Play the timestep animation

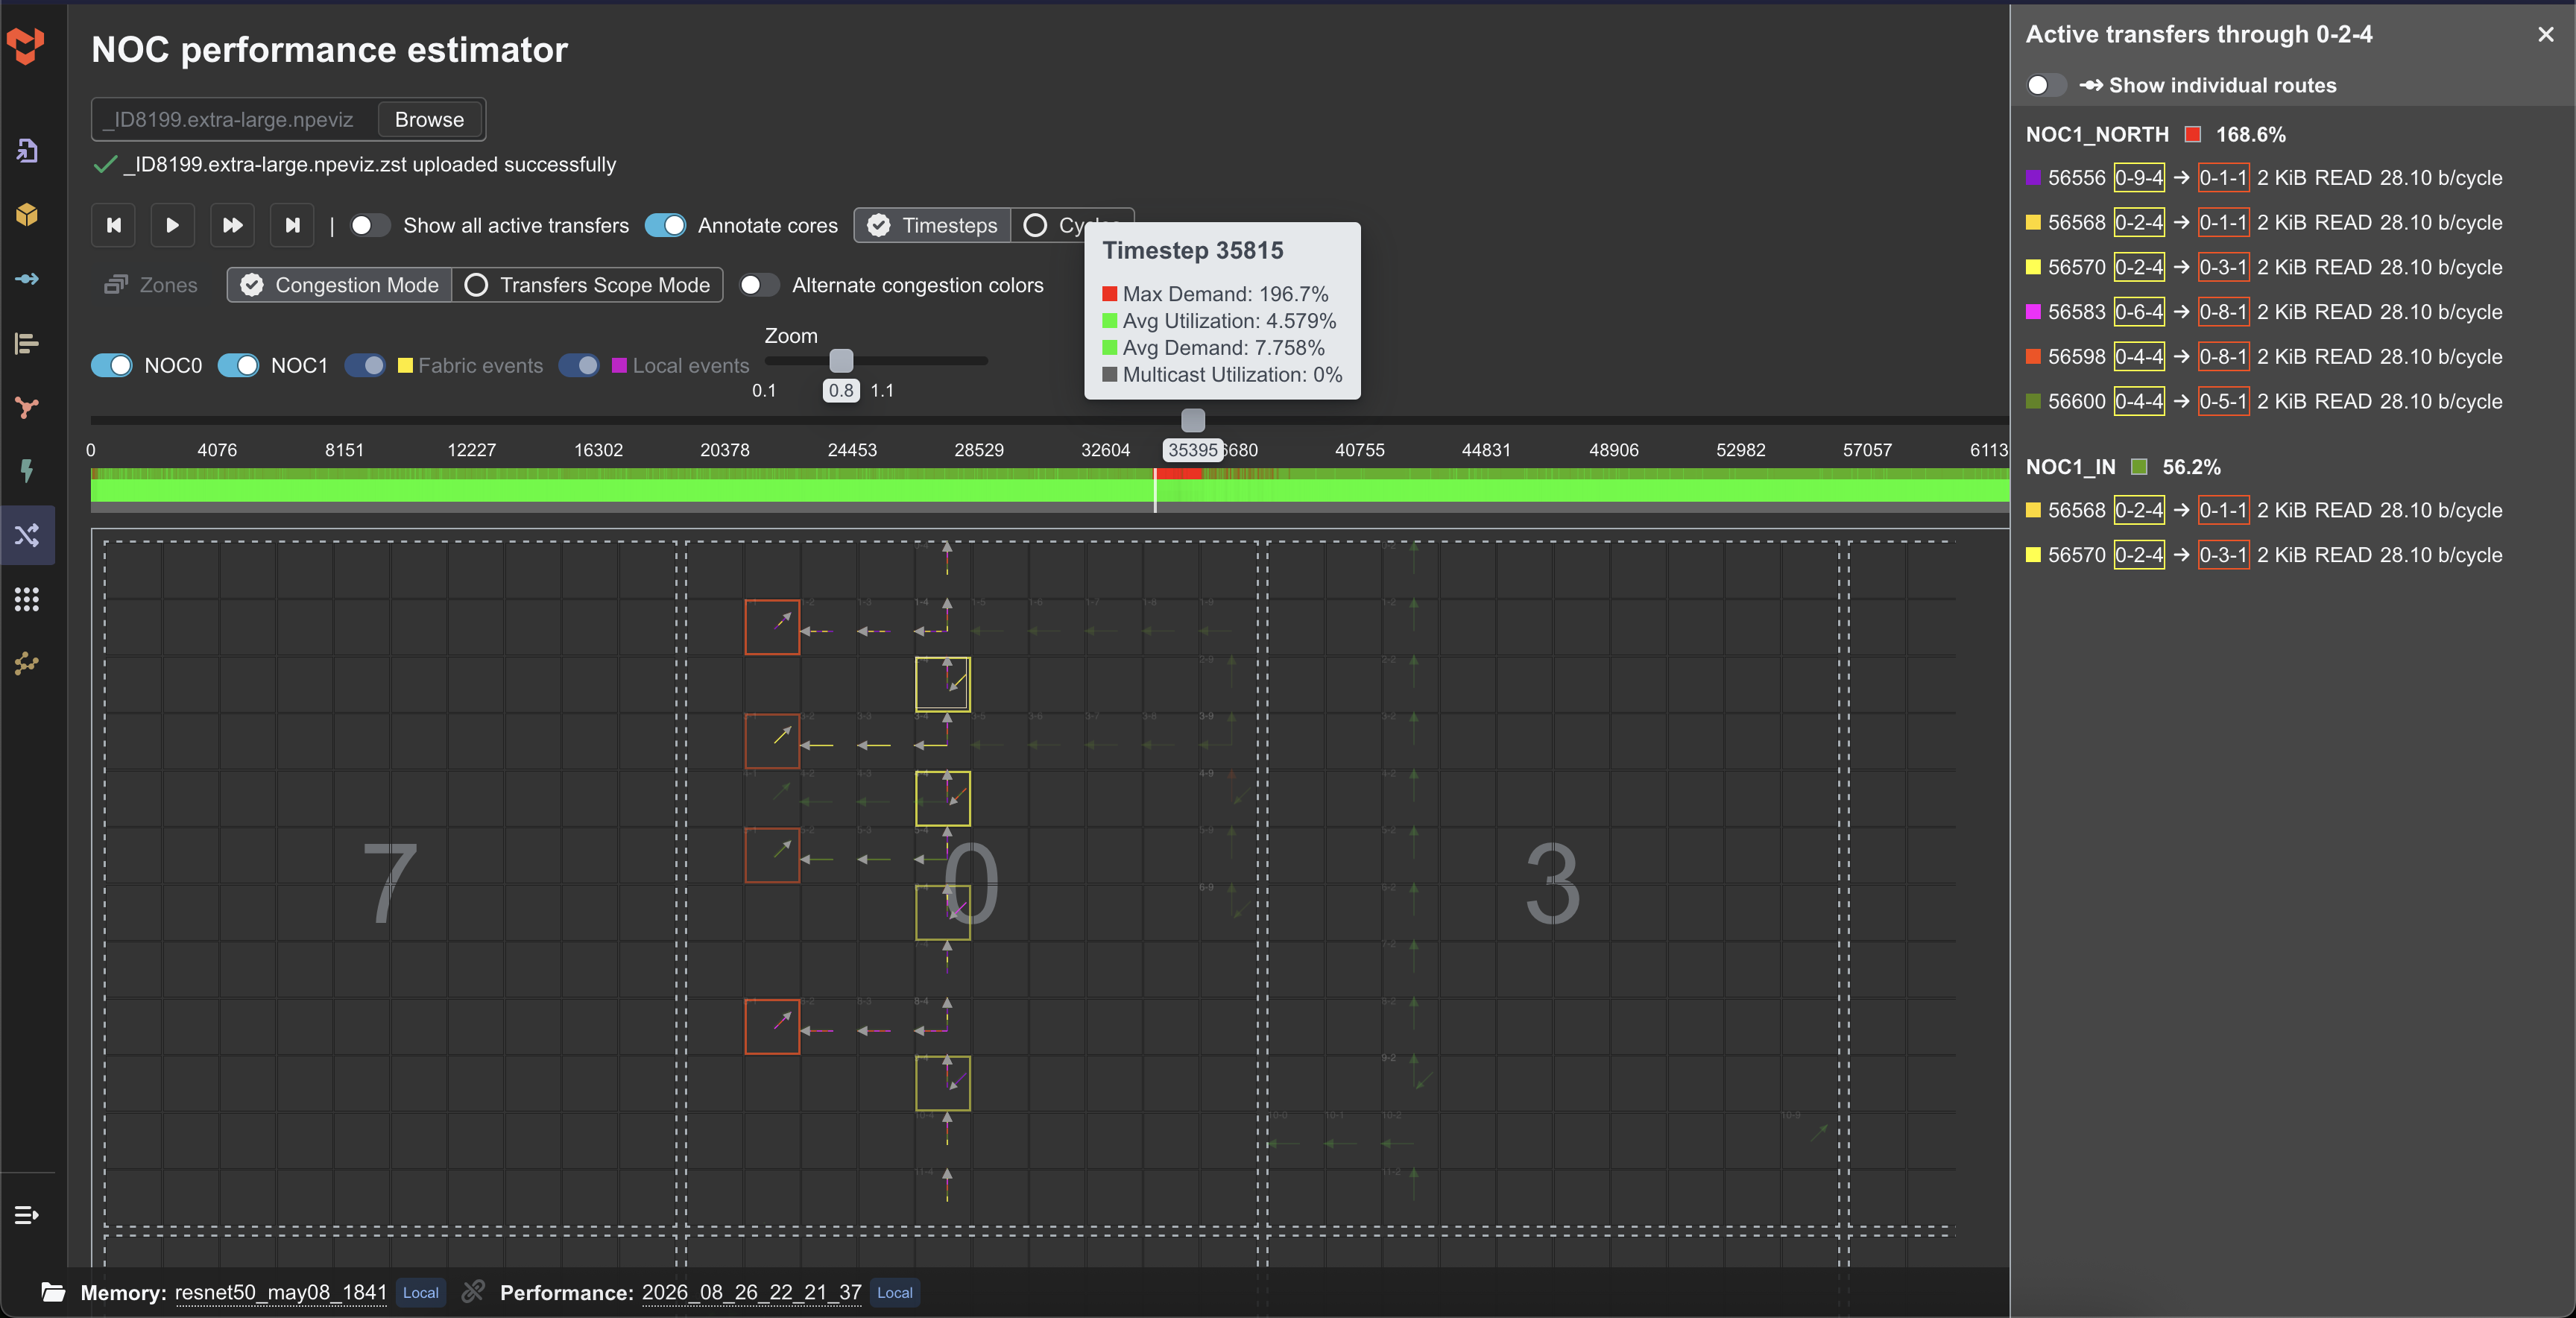[172, 225]
